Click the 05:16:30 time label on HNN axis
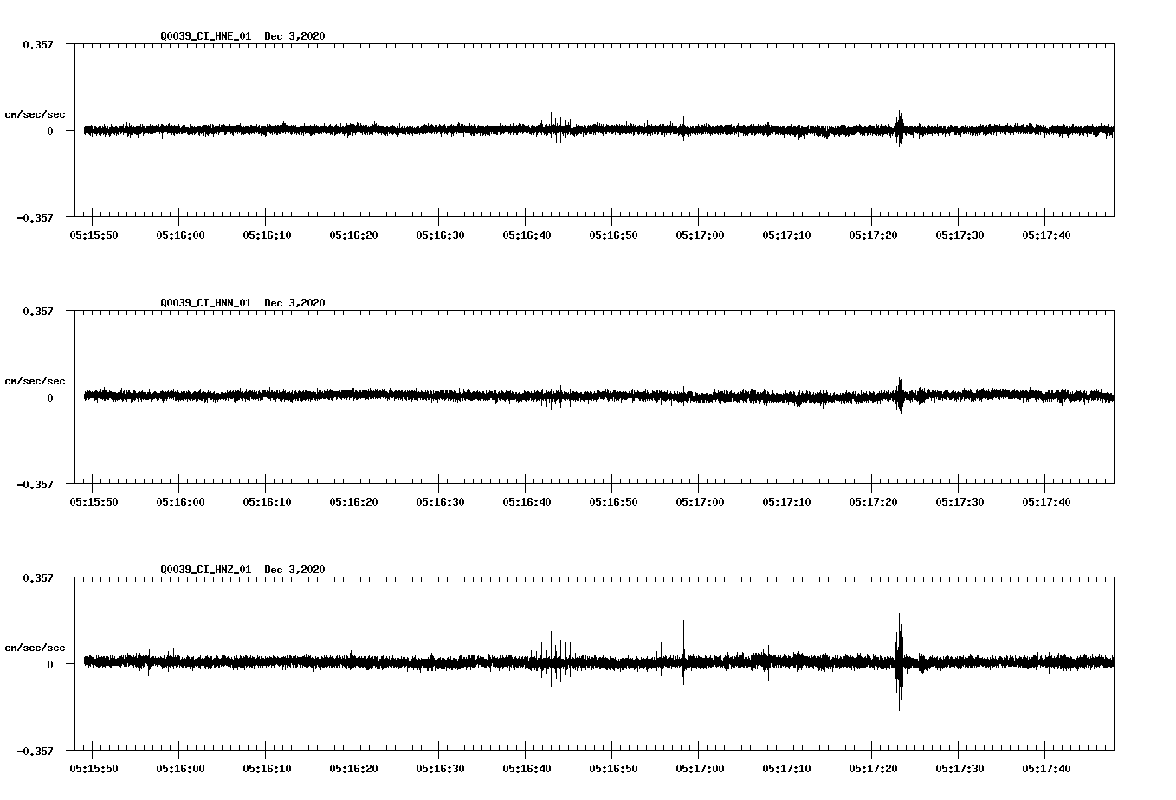The image size is (1176, 800). (x=441, y=500)
